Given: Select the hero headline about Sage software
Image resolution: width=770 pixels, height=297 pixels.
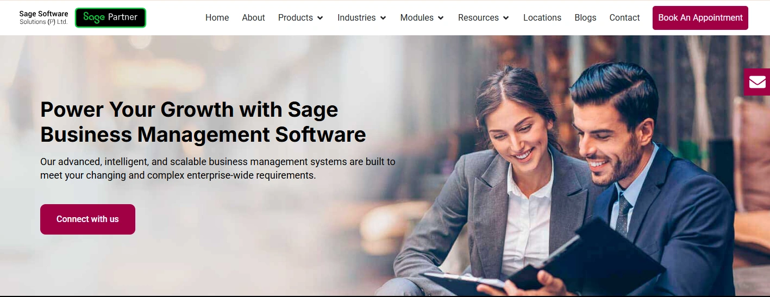Looking at the screenshot, I should [x=203, y=122].
